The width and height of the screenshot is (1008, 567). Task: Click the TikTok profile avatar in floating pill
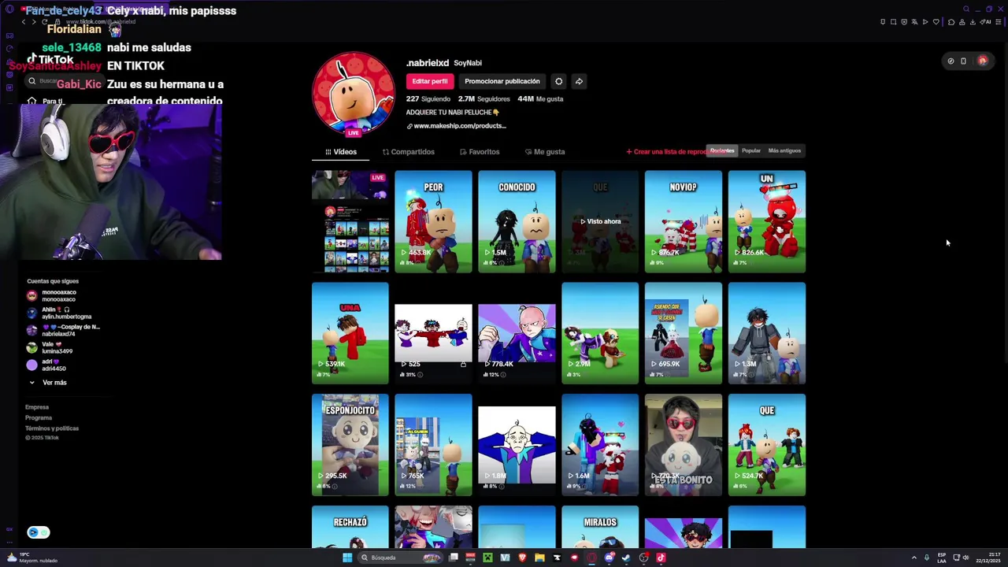[983, 61]
